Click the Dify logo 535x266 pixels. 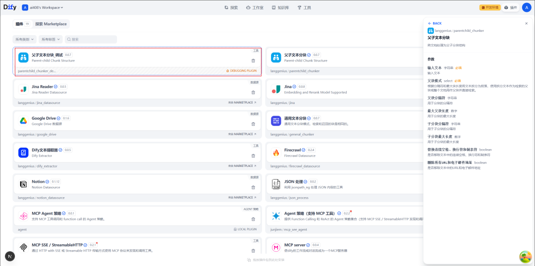coord(10,7)
